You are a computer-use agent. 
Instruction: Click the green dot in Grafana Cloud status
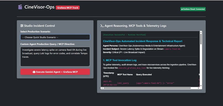pyautogui.click(x=182, y=9)
